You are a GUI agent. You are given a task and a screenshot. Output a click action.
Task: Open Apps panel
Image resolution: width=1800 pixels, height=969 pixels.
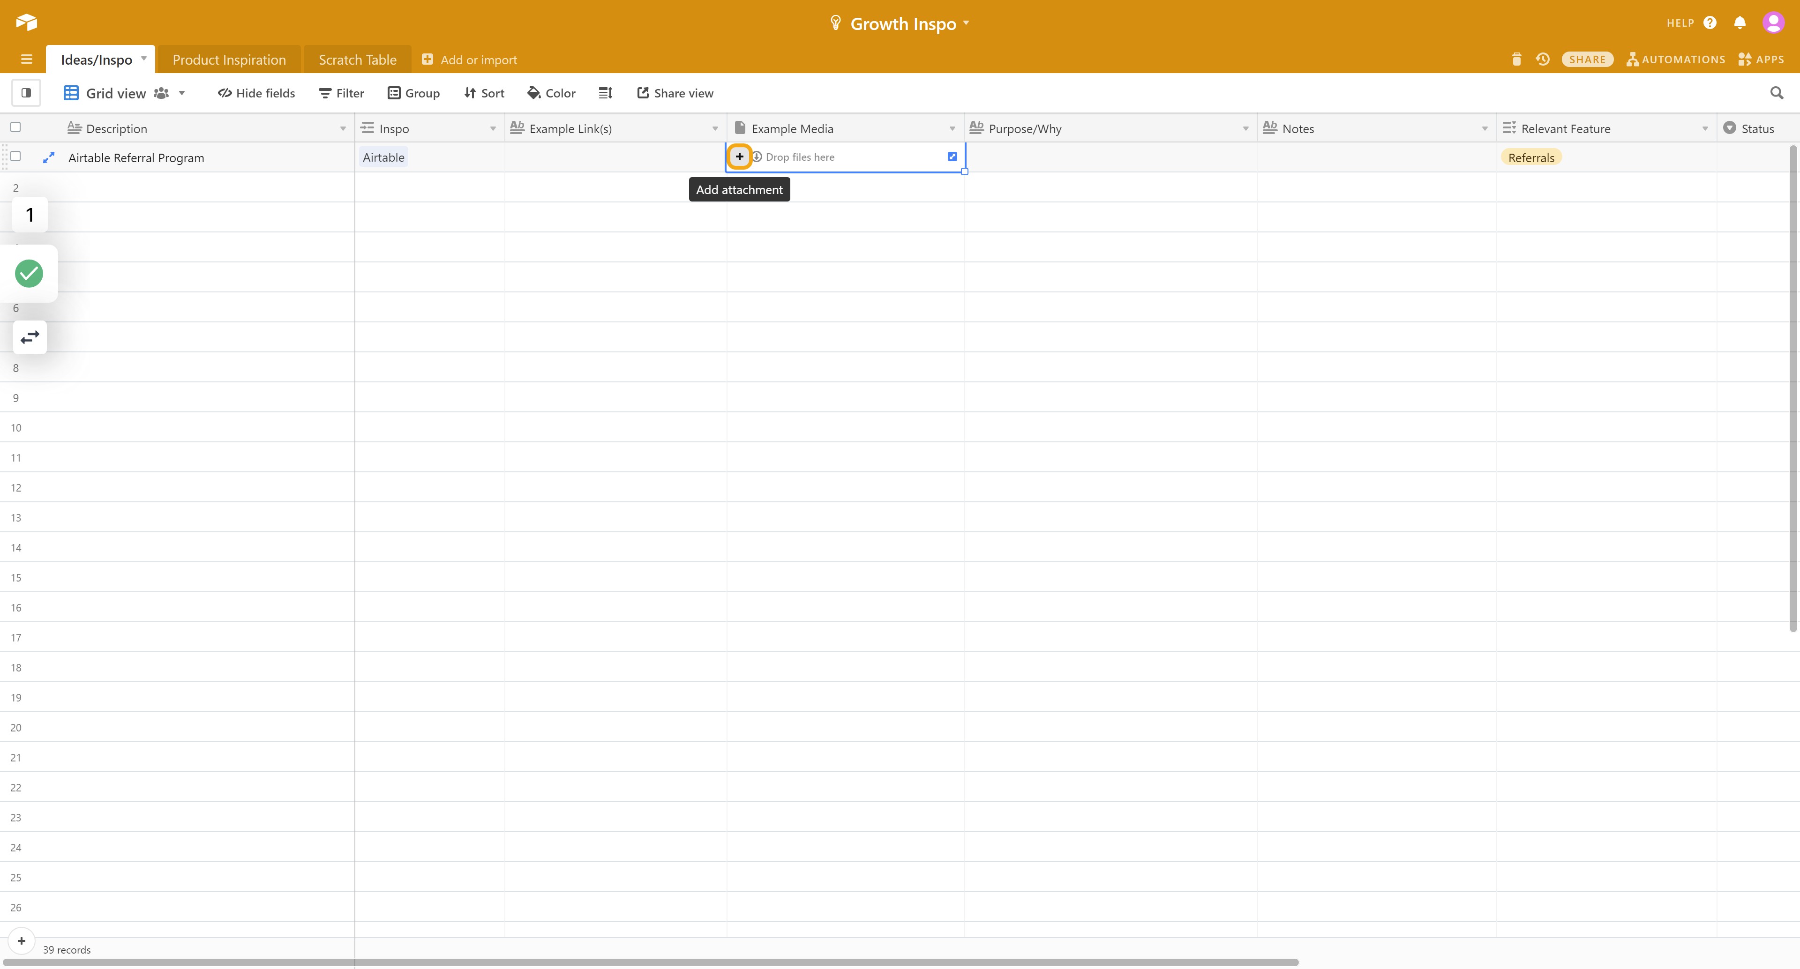pos(1761,60)
